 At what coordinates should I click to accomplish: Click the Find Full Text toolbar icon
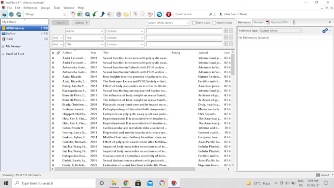[x=110, y=14]
